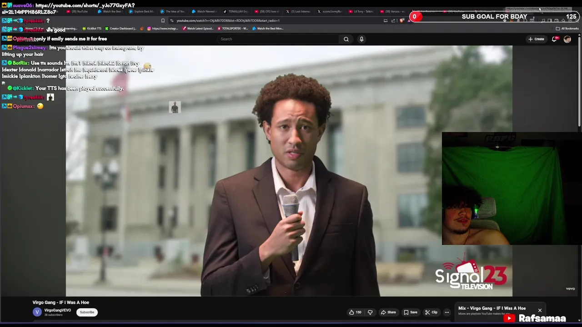The height and width of the screenshot is (327, 582).
Task: Open the YouTube account avatar menu
Action: pyautogui.click(x=567, y=39)
